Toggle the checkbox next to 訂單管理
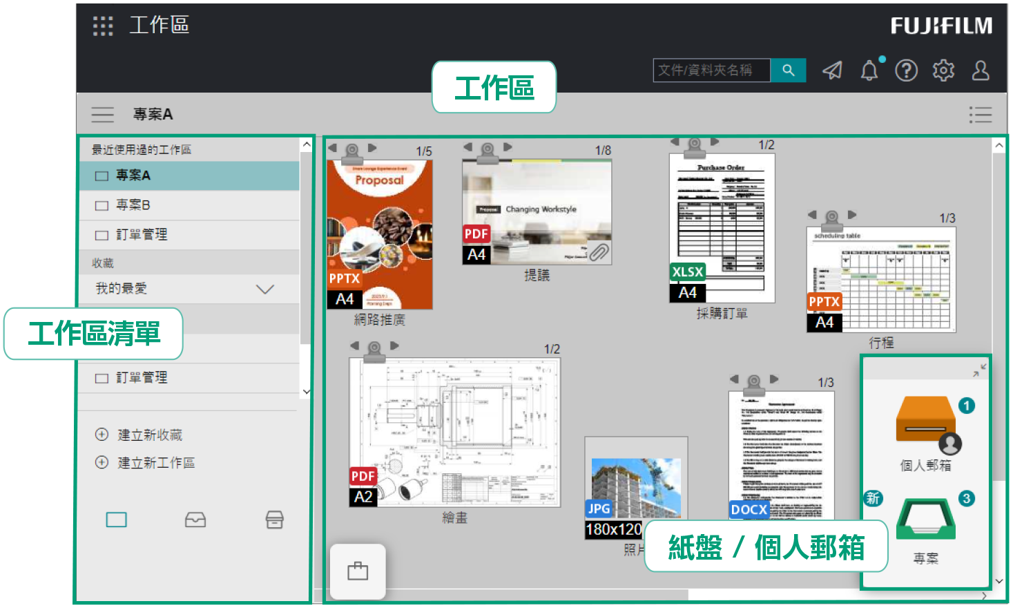This screenshot has width=1013, height=608. [102, 235]
